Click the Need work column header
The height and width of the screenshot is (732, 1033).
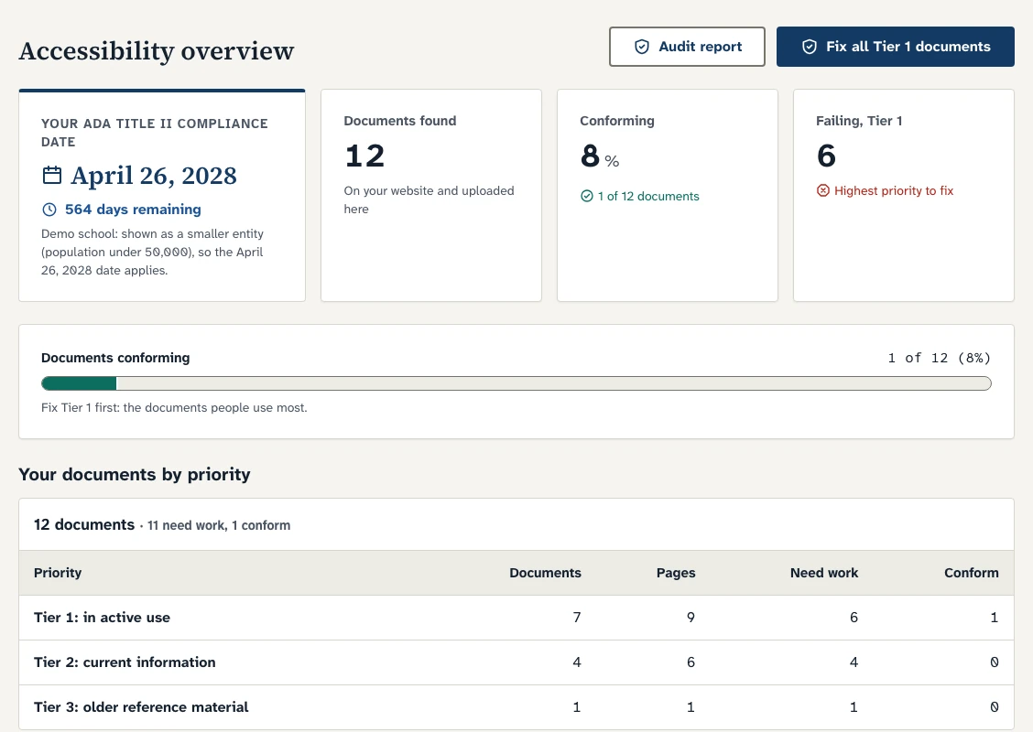[824, 573]
